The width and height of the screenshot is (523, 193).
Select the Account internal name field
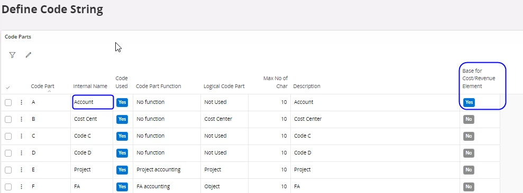[93, 102]
